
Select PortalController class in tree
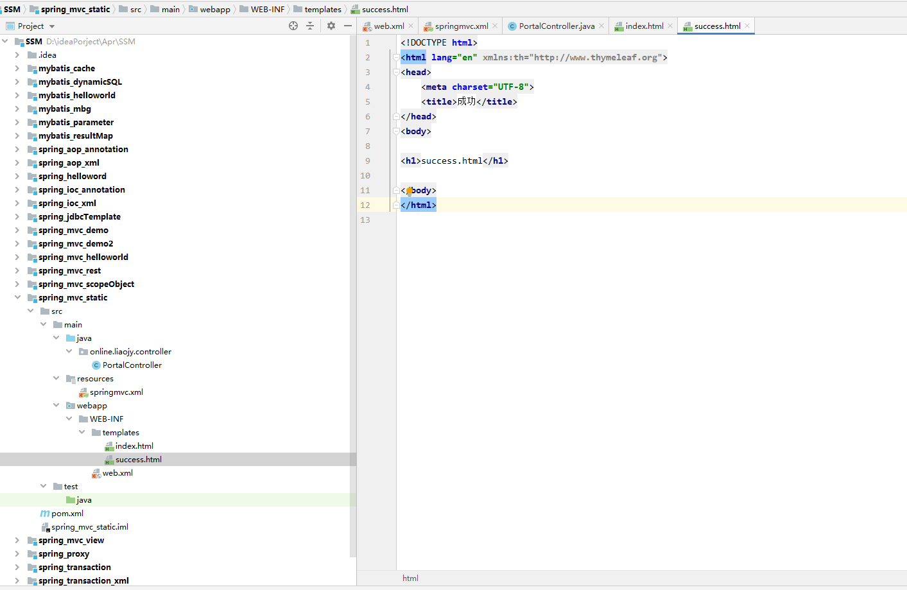[132, 365]
